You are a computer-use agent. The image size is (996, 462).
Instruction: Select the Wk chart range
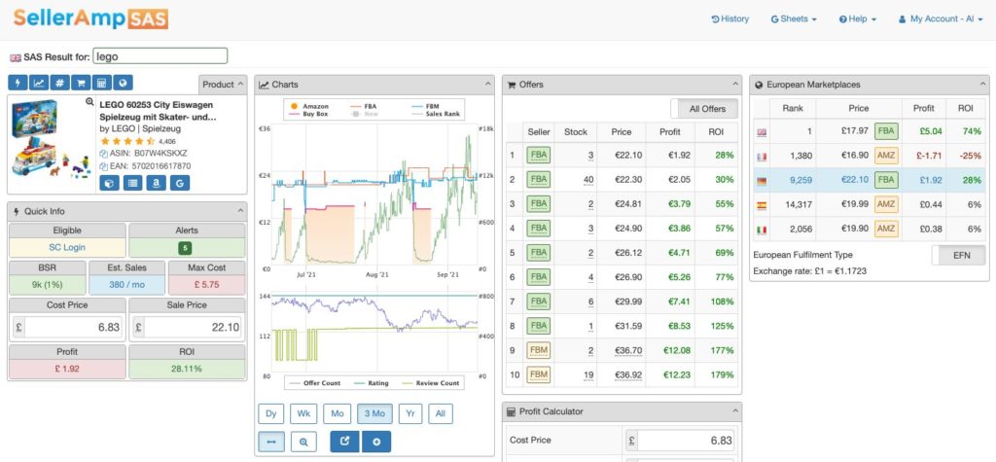[x=303, y=413]
